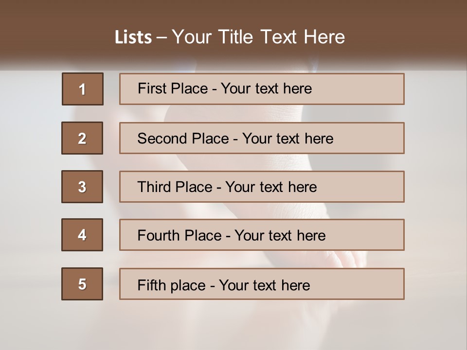
Task: Click the brown number 5 box
Action: 82,284
